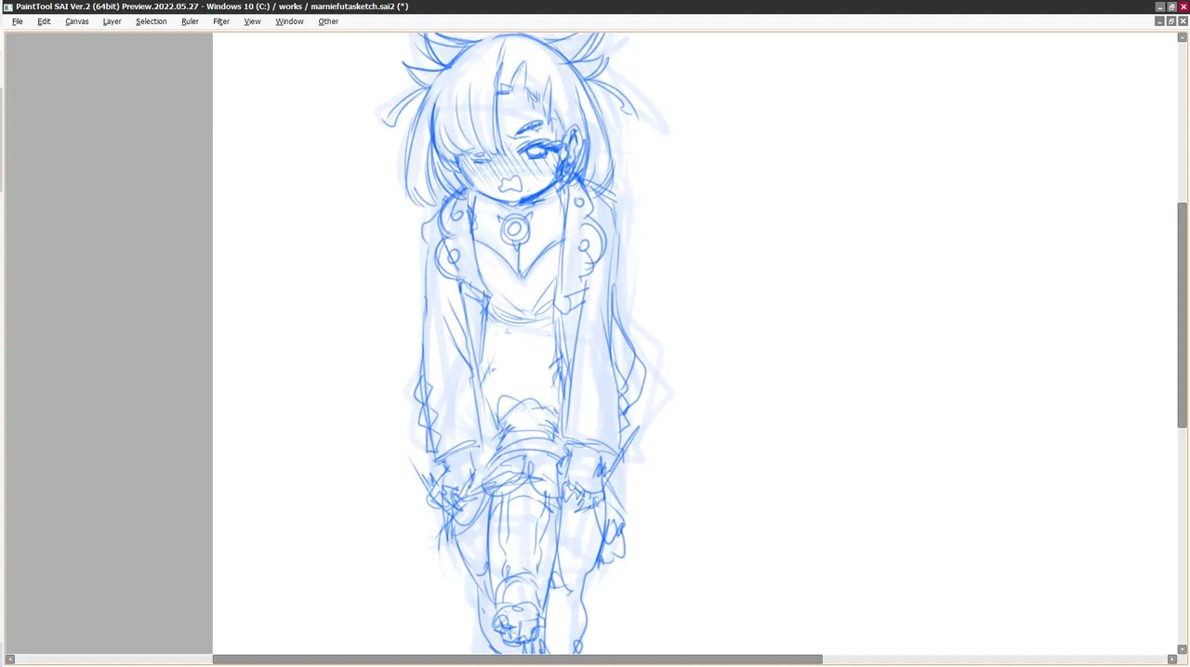Open the Layer menu
The height and width of the screenshot is (667, 1190).
click(112, 21)
